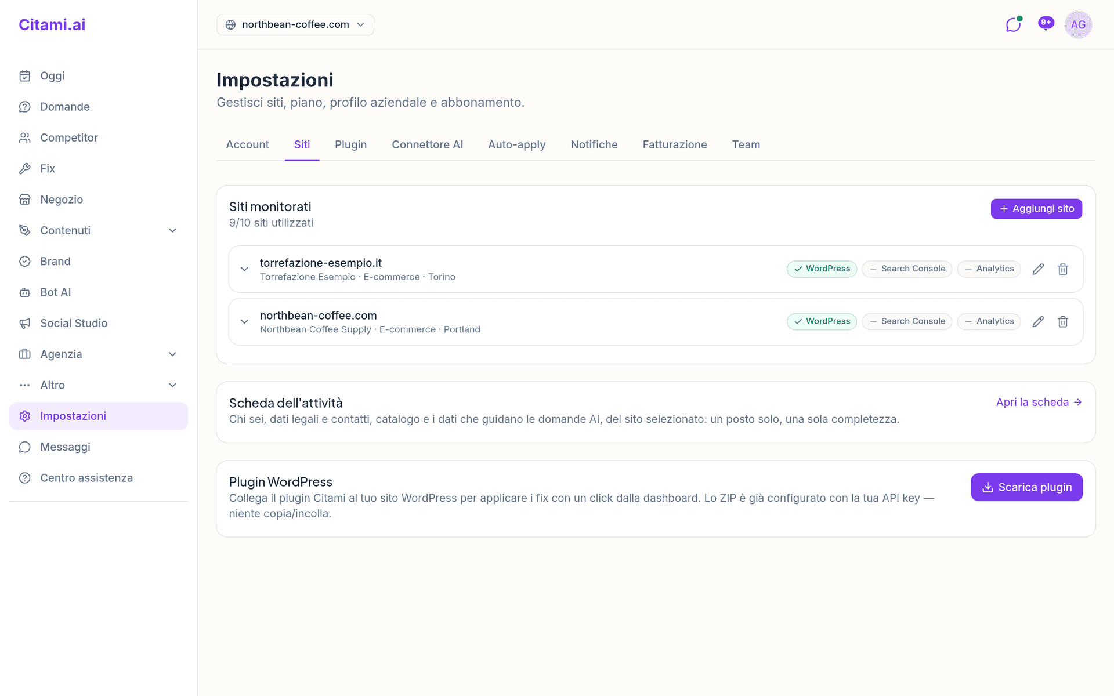
Task: Delete northbean-coffee.com with trash icon
Action: (x=1063, y=322)
